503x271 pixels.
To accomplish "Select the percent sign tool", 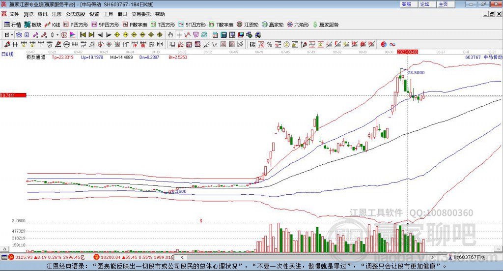I will tap(270, 44).
